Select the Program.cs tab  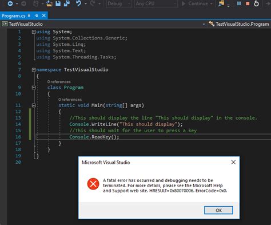(13, 15)
